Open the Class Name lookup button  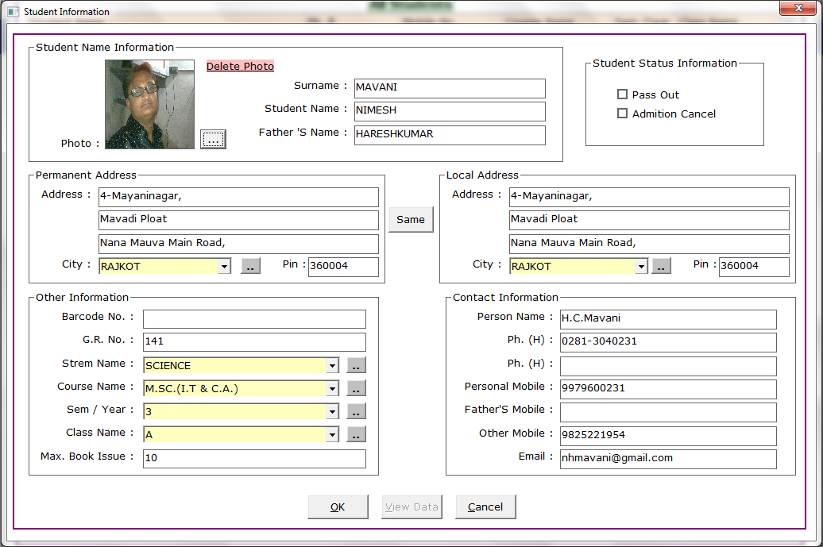(x=357, y=434)
